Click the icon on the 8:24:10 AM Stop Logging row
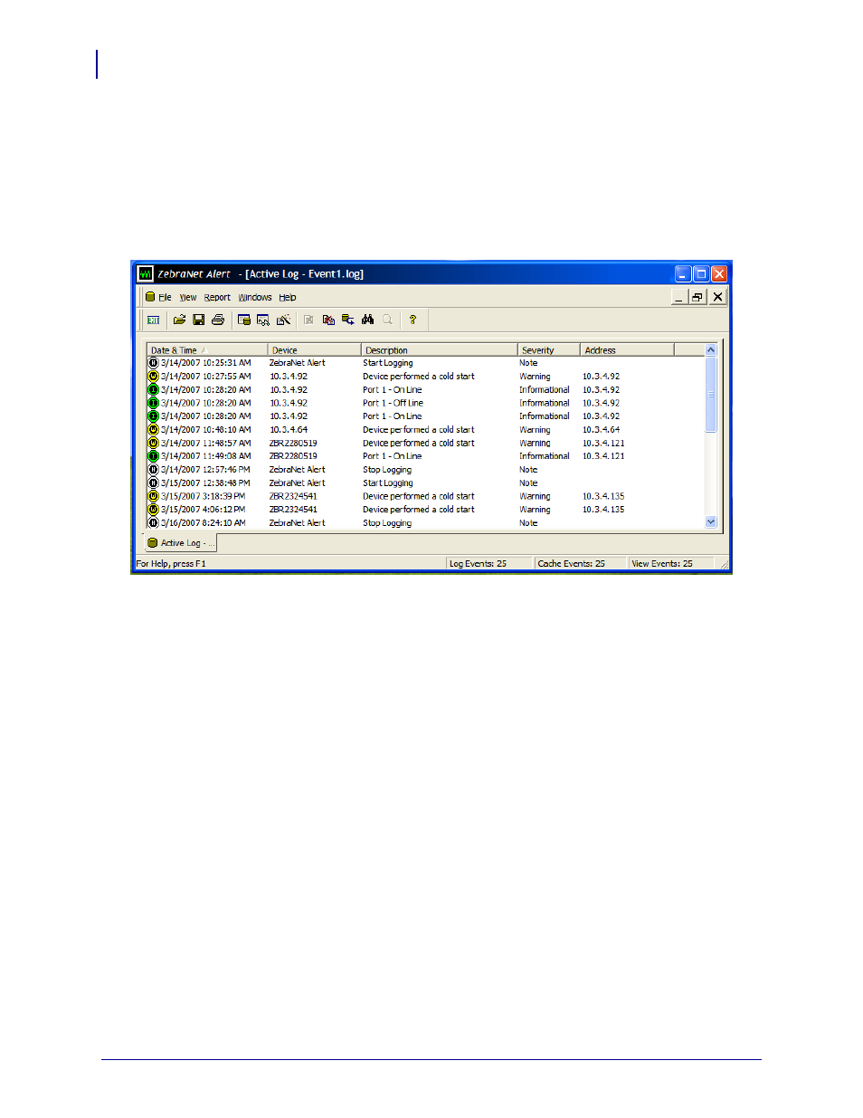 coord(153,523)
